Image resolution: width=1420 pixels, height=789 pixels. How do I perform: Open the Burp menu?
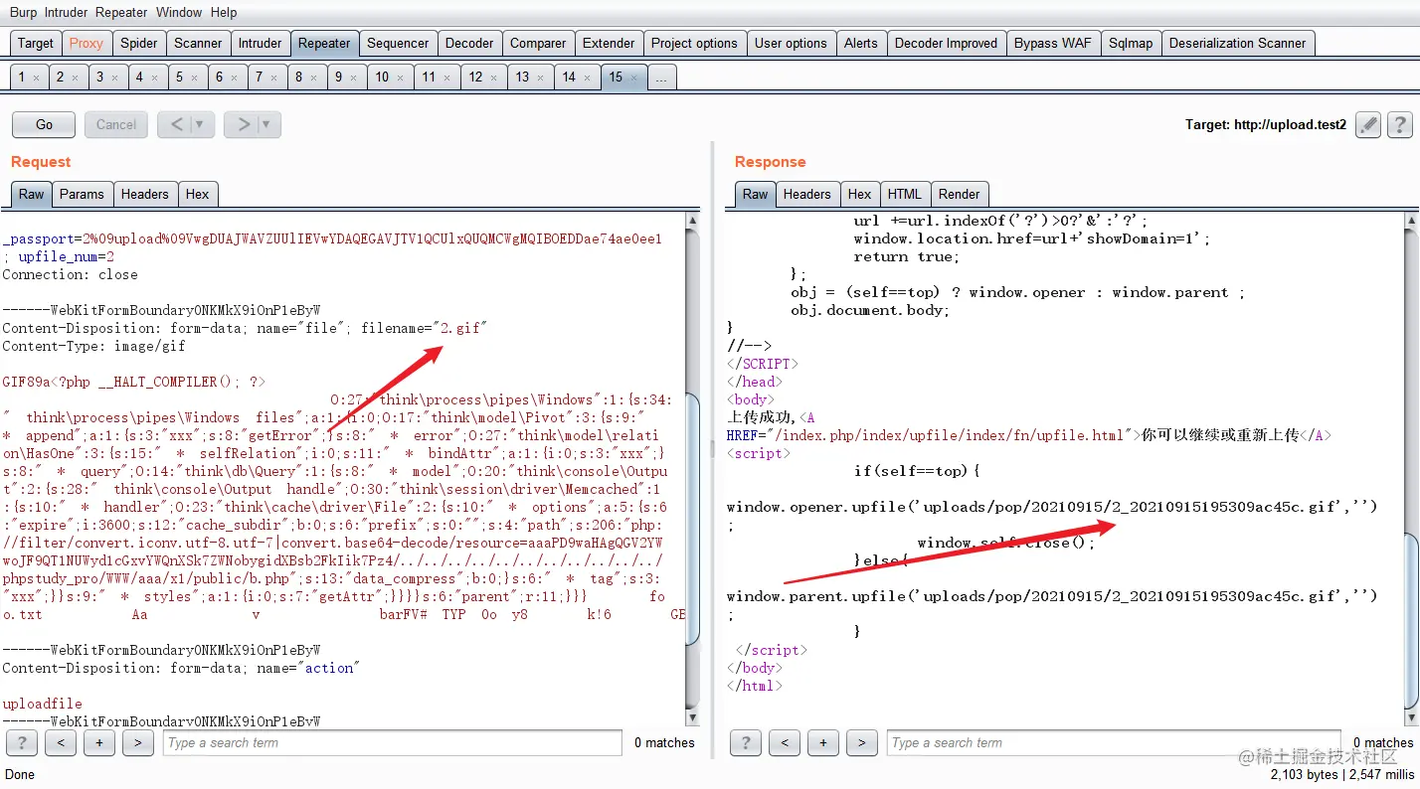[x=23, y=12]
